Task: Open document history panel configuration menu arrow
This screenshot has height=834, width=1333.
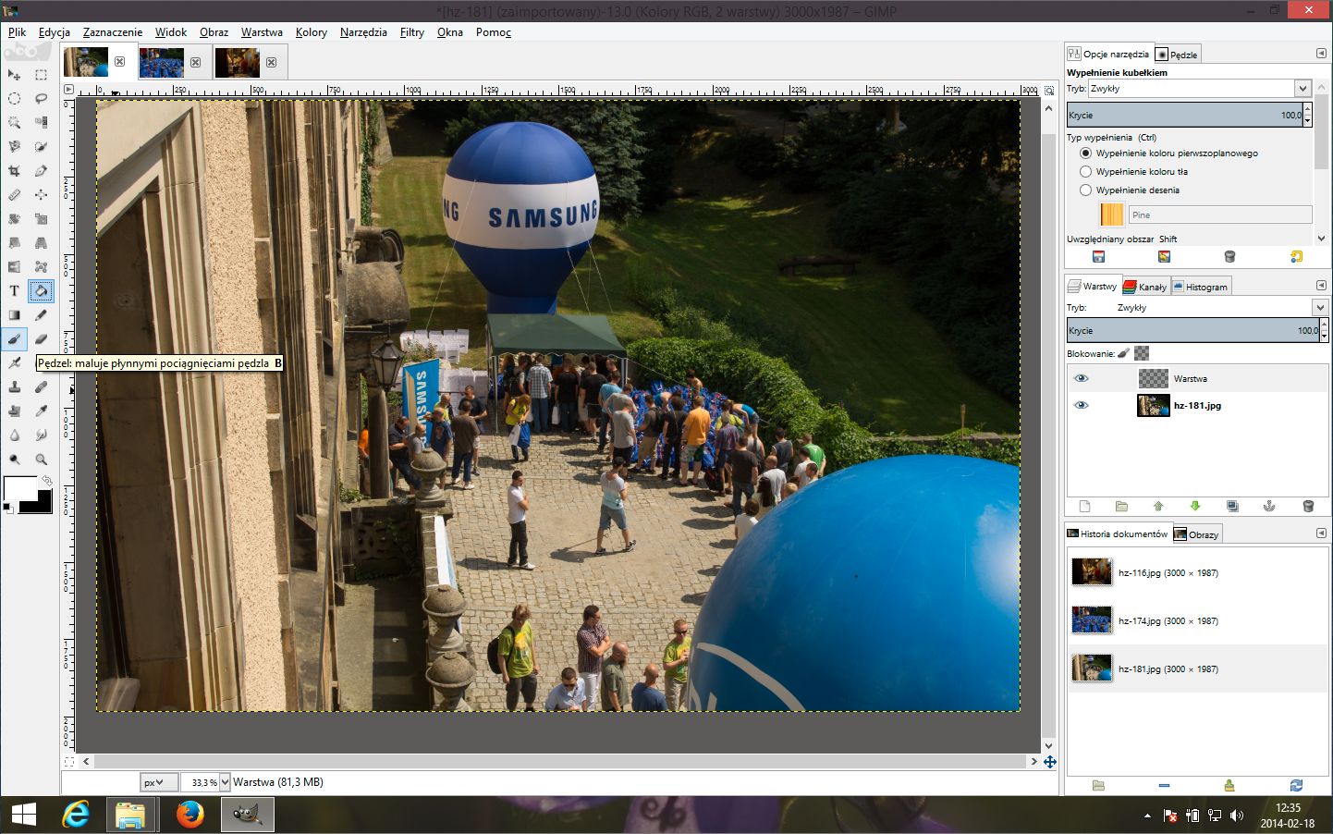Action: tap(1321, 534)
